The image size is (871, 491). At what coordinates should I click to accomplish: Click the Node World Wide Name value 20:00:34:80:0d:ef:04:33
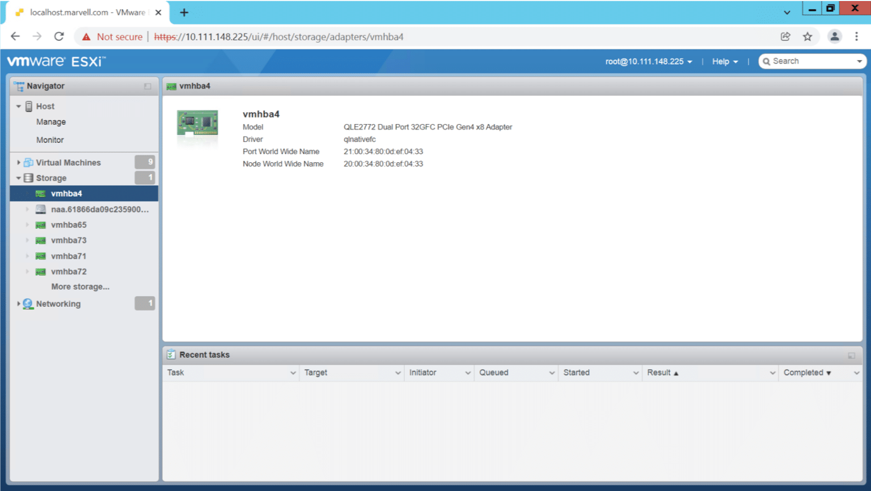pyautogui.click(x=383, y=164)
